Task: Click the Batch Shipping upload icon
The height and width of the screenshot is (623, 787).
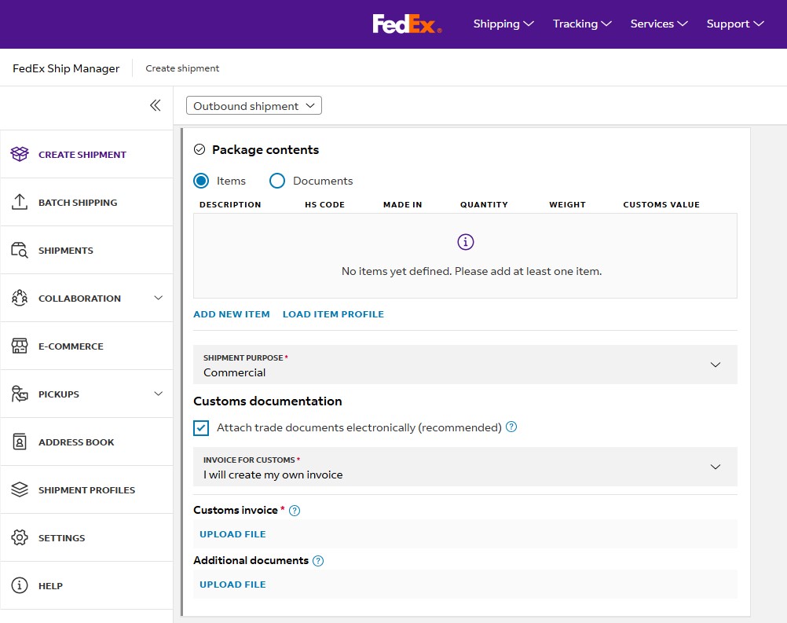Action: (x=20, y=202)
